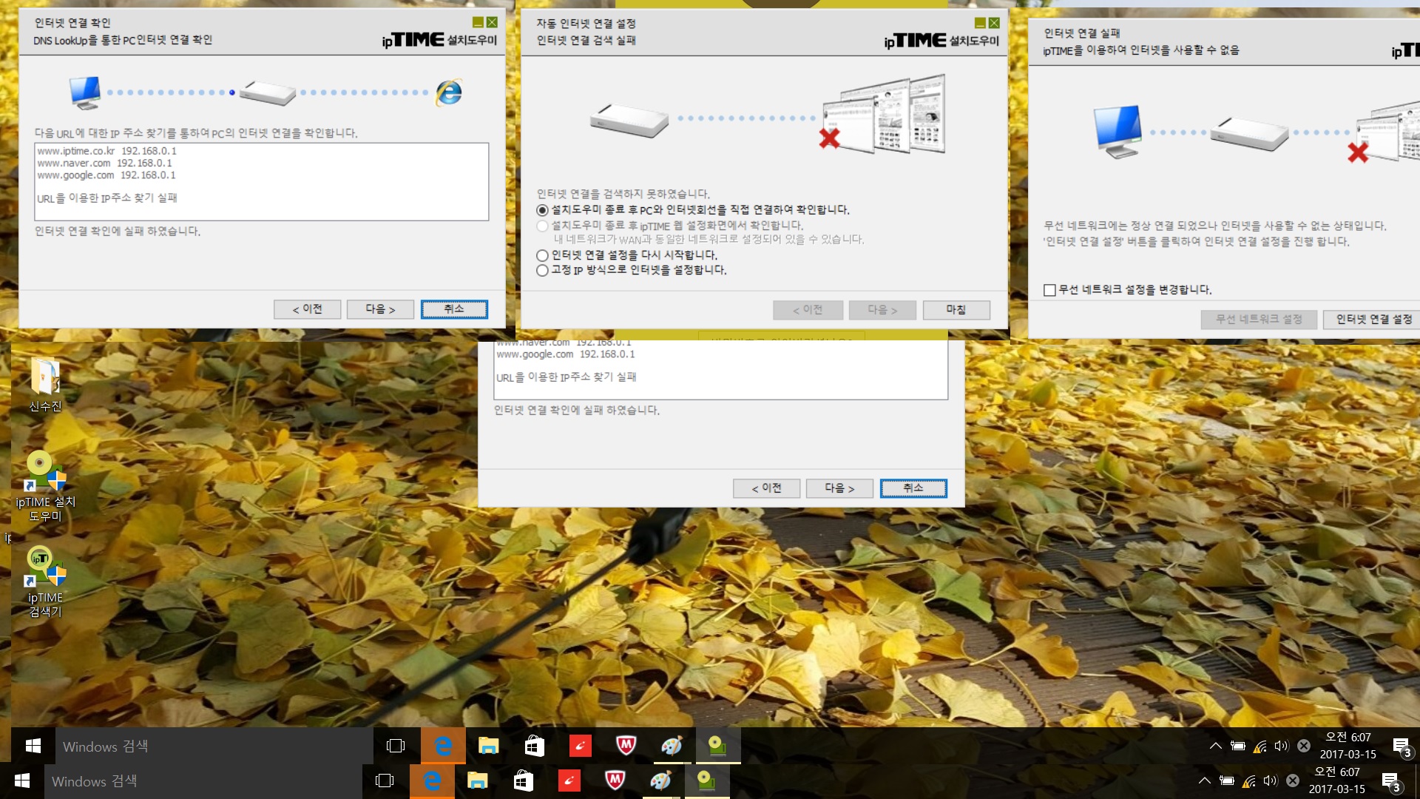This screenshot has height=799, width=1420.
Task: Click the router icon in 인터넷 연결 확인 window
Action: 268,93
